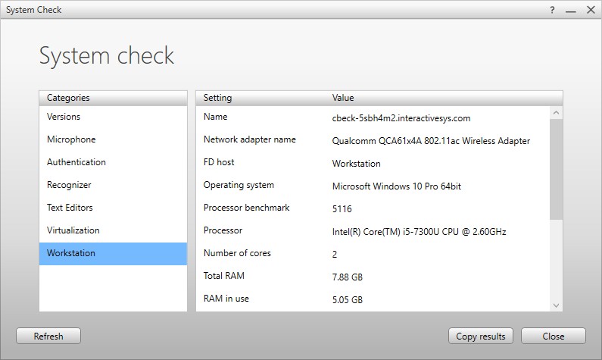
Task: Click the Copy results button
Action: 481,336
